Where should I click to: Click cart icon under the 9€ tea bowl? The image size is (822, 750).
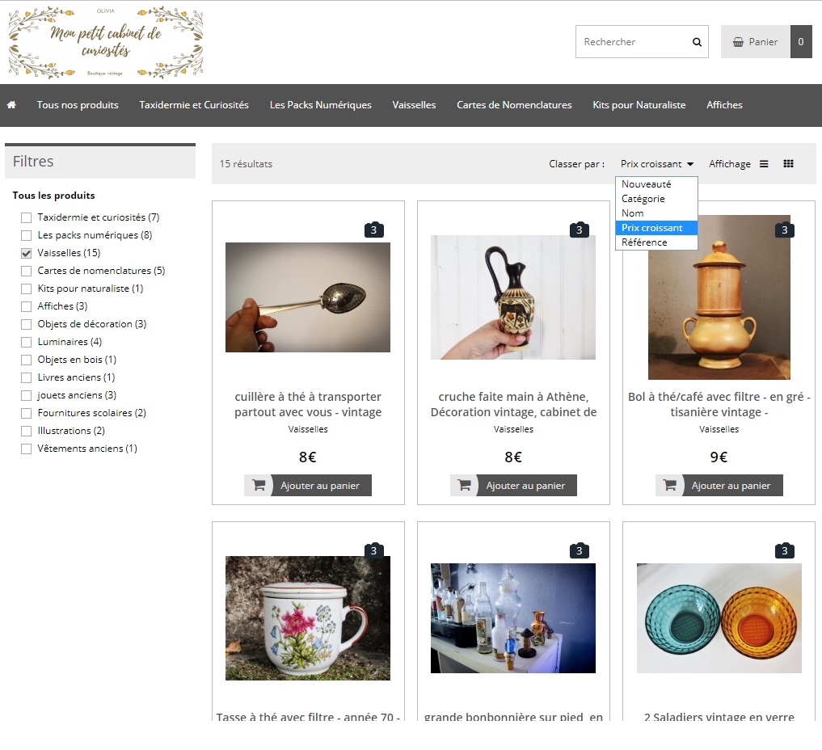pyautogui.click(x=669, y=486)
